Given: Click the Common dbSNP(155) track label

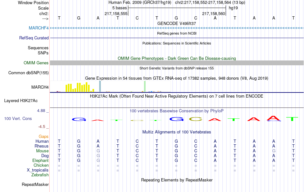Looking at the screenshot, I should click(28, 73).
